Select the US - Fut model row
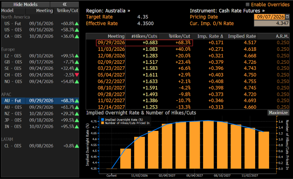293x179 pixels. click(x=40, y=24)
